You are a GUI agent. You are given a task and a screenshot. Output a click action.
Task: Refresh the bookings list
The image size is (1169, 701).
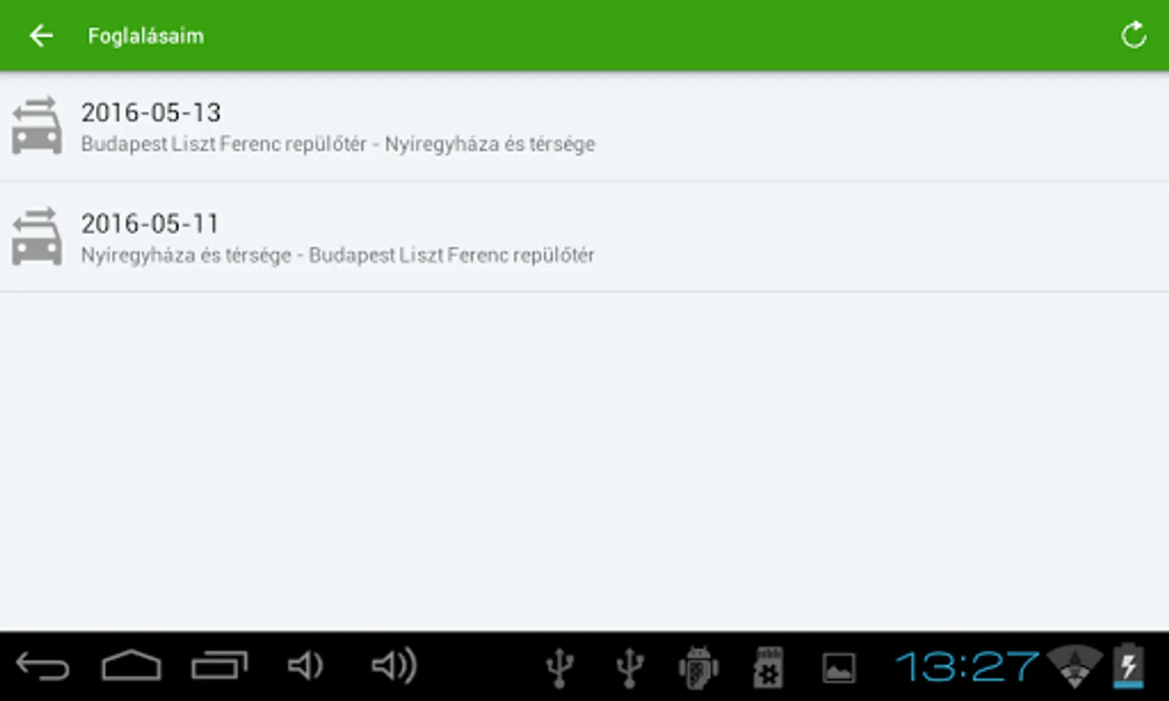pyautogui.click(x=1133, y=35)
